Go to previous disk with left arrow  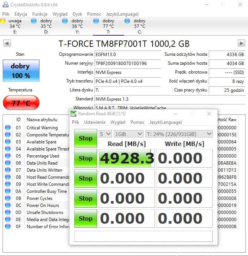7,43
